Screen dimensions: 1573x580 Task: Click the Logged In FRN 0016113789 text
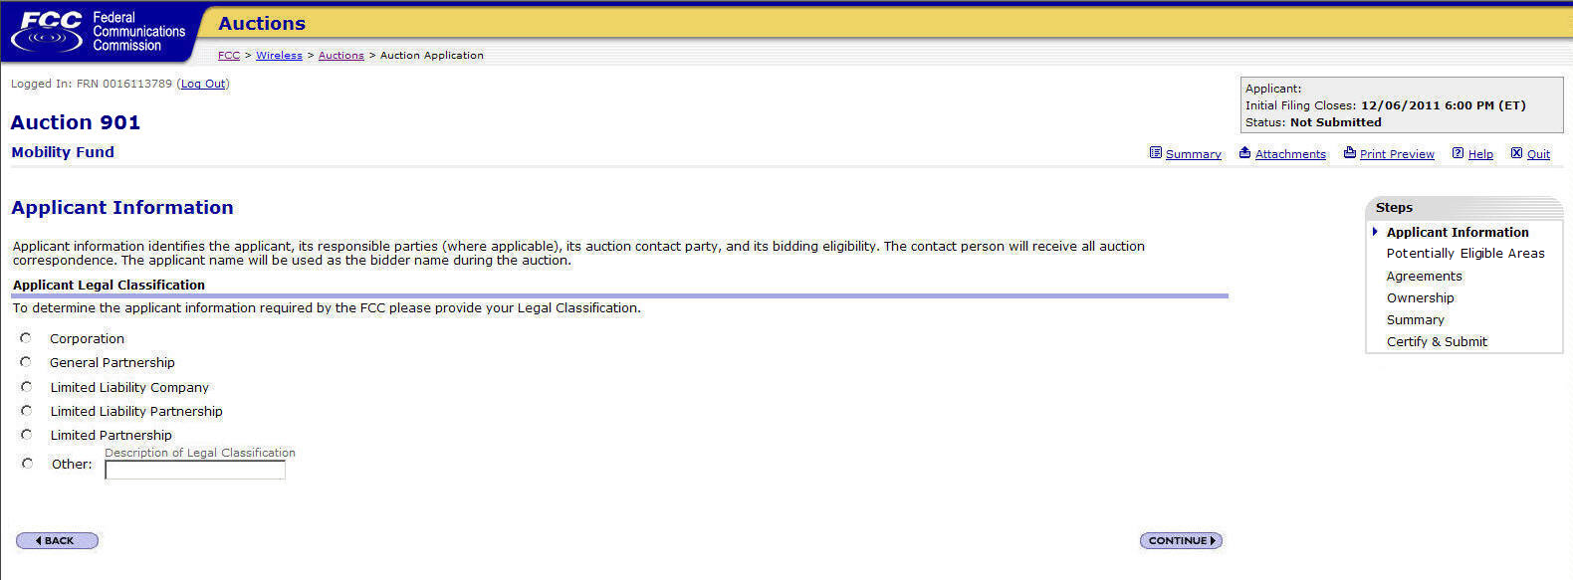(x=92, y=84)
